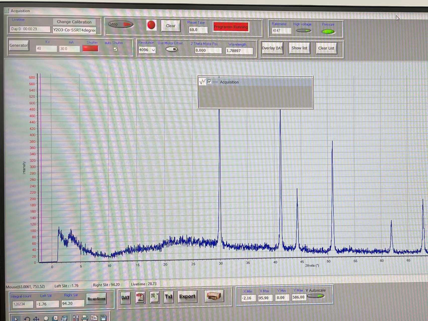428x321 pixels.
Task: Click the Excel spreadsheet export icon
Action: point(155,297)
